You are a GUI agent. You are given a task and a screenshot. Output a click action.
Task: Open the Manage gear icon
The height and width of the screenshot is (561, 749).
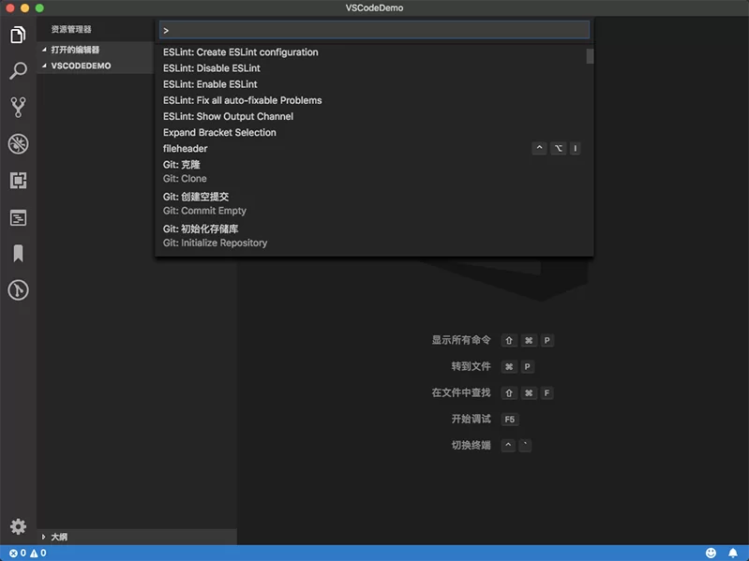(18, 526)
